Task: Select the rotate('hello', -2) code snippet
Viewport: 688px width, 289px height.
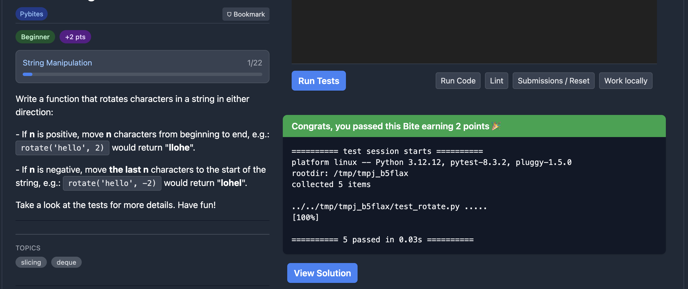Action: click(112, 183)
